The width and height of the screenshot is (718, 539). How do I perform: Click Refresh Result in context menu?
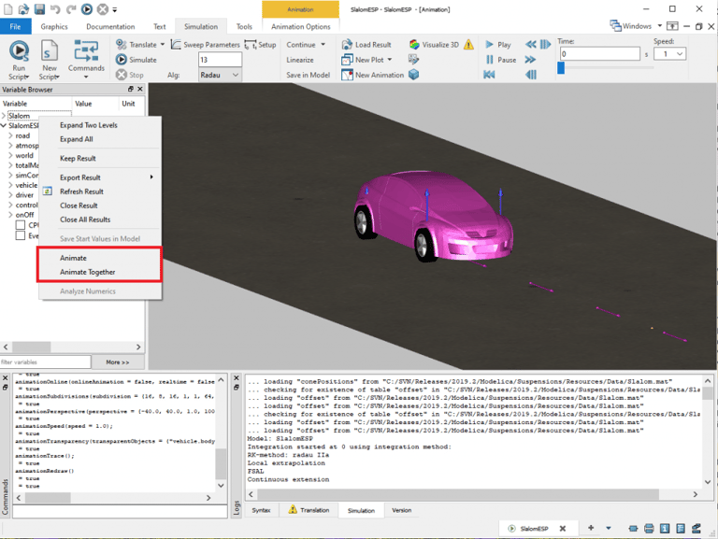pos(100,191)
